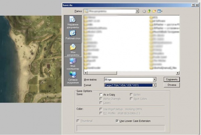Image resolution: width=201 pixels, height=135 pixels.
Task: Expand the Папка folder dropdown
Action: pyautogui.click(x=137, y=11)
